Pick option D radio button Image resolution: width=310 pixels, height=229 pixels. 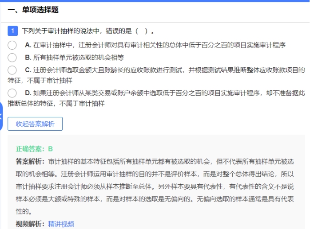tap(12, 93)
